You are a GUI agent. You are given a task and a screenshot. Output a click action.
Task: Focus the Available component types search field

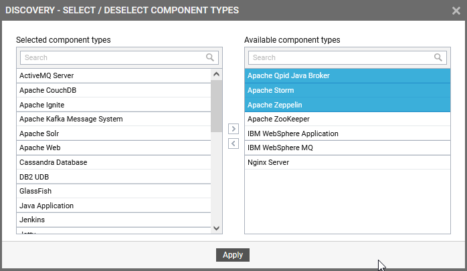[347, 57]
